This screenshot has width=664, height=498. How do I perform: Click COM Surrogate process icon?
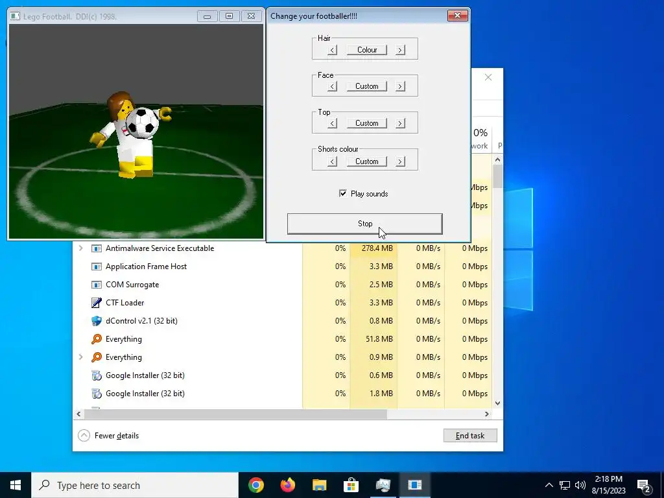pyautogui.click(x=97, y=285)
